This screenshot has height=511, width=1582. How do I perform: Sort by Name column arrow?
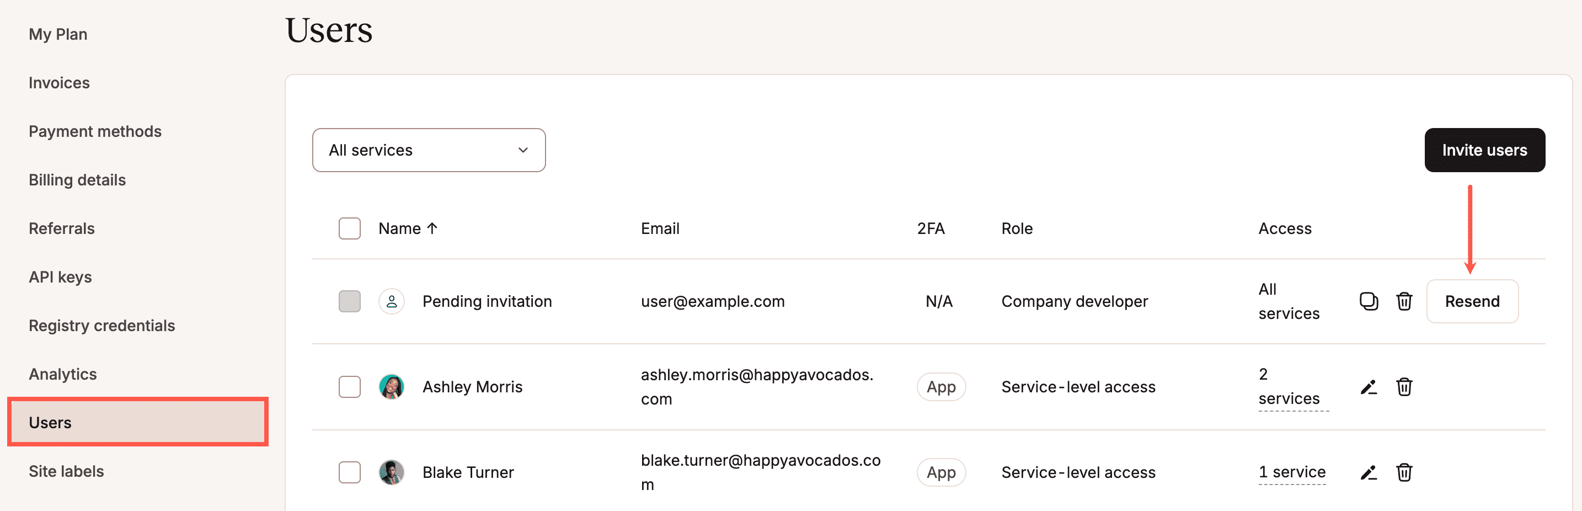432,228
